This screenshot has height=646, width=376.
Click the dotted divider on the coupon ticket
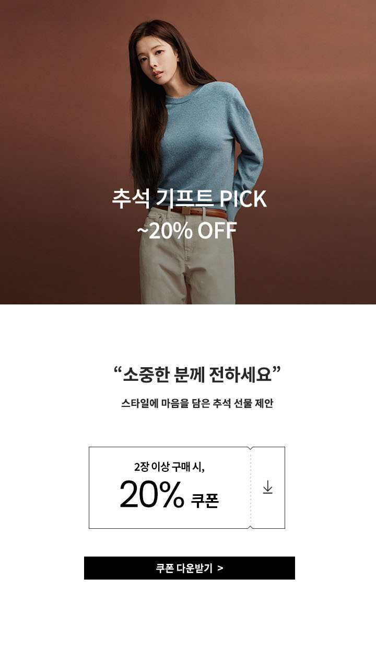click(x=251, y=488)
